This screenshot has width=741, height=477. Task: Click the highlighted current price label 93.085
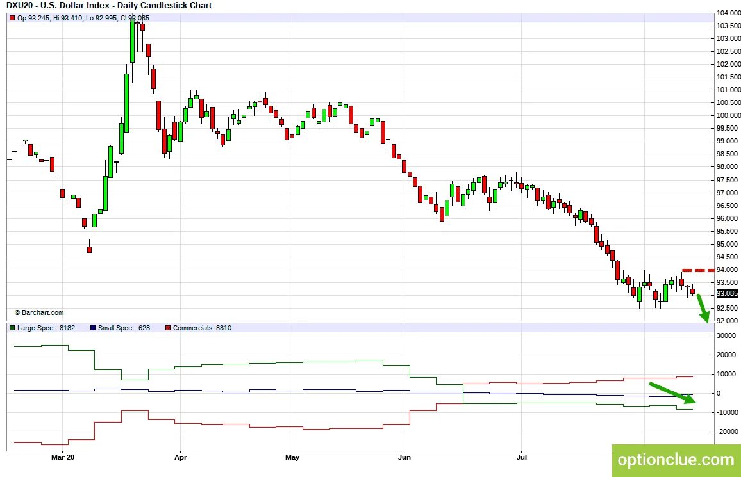(x=727, y=293)
